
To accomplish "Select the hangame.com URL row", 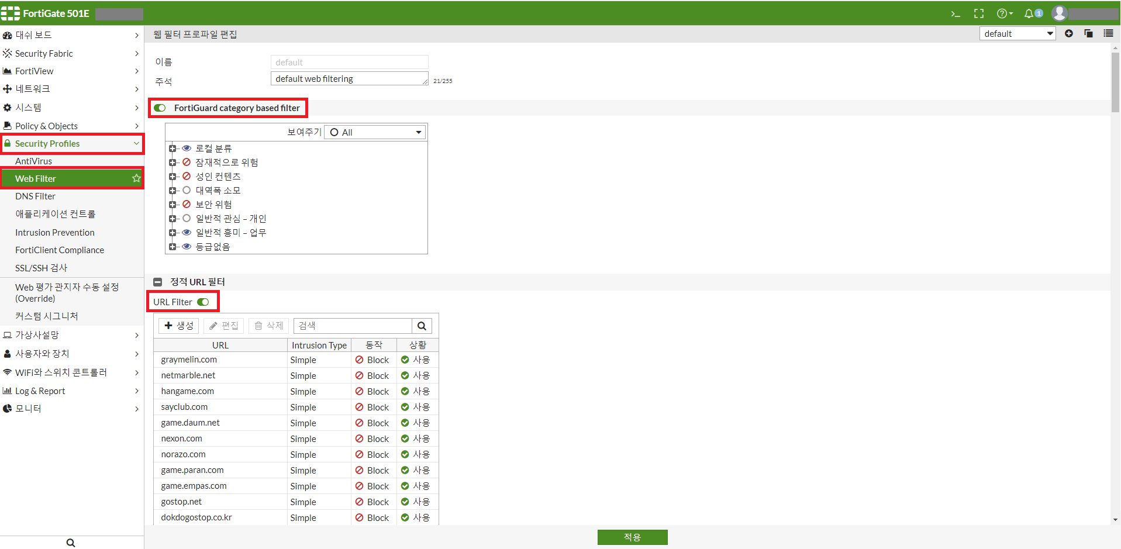I will point(296,391).
